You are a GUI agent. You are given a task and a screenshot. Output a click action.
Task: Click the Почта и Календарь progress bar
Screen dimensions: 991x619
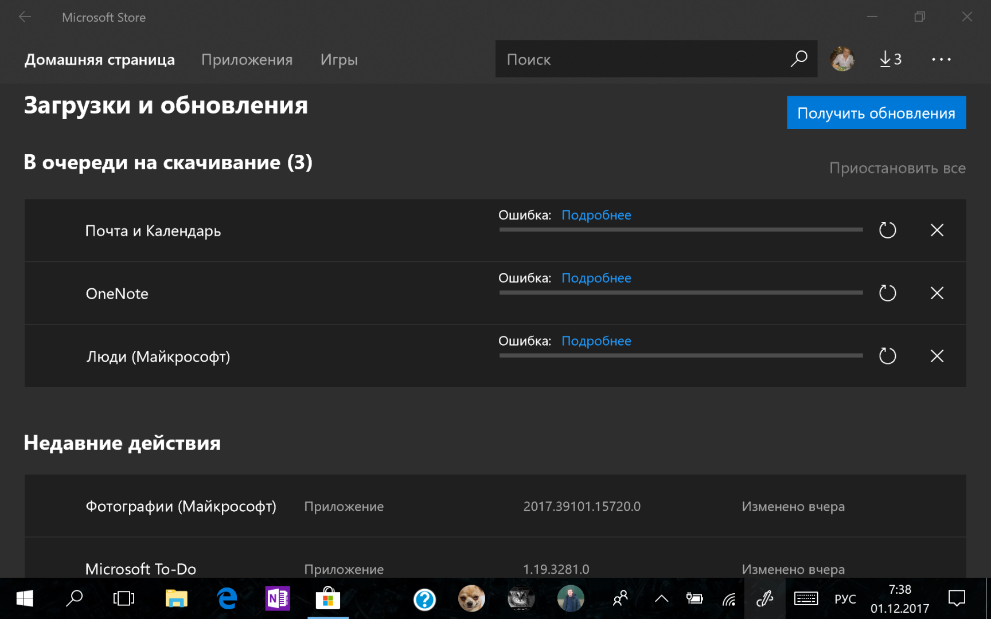point(681,230)
